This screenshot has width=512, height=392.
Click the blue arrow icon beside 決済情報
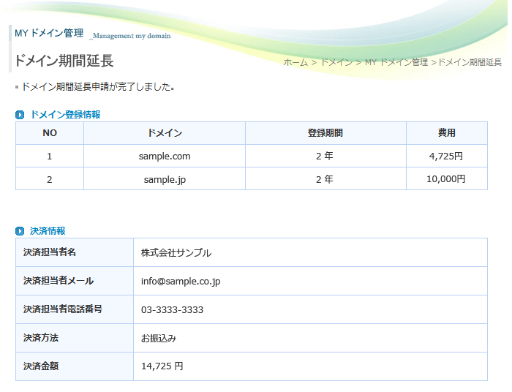point(20,231)
